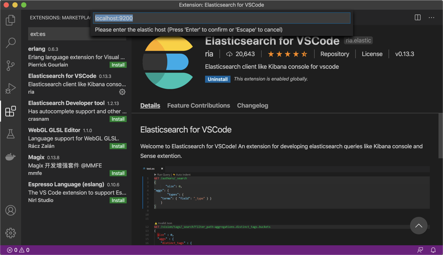Install WebGL GLSL Editor extension
The height and width of the screenshot is (255, 443).
(x=118, y=146)
